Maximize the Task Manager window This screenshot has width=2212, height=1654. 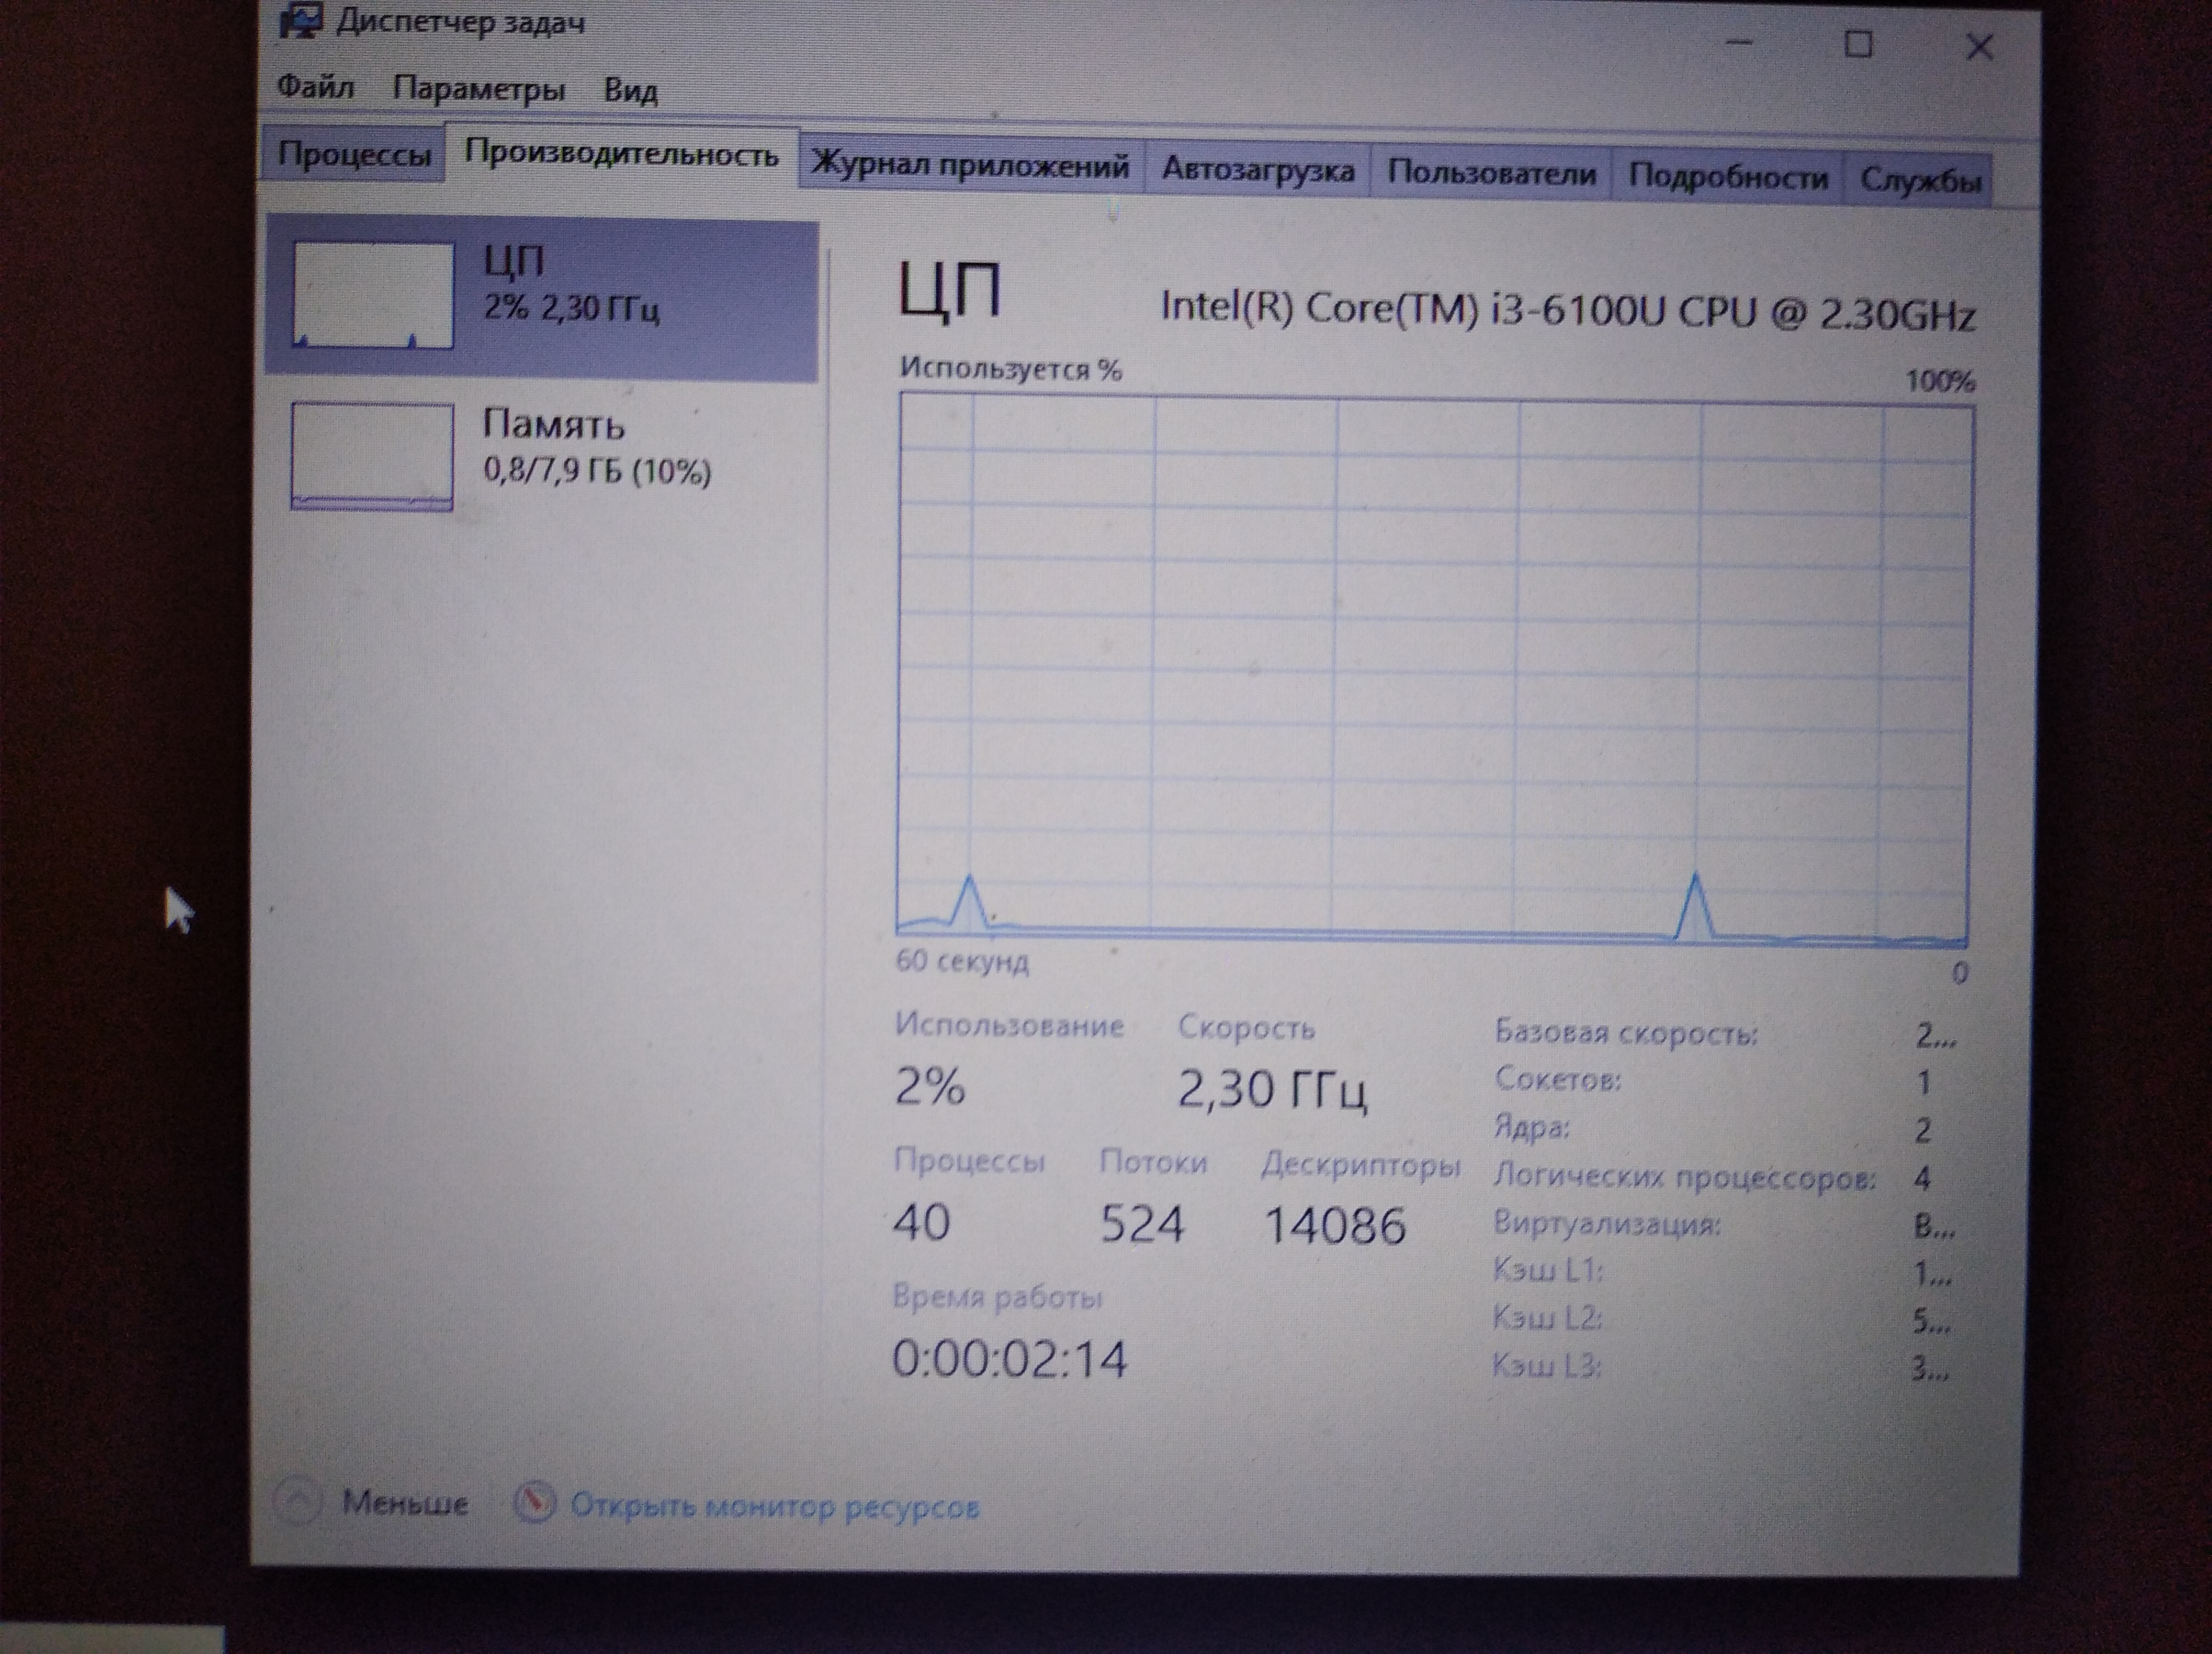click(1858, 45)
